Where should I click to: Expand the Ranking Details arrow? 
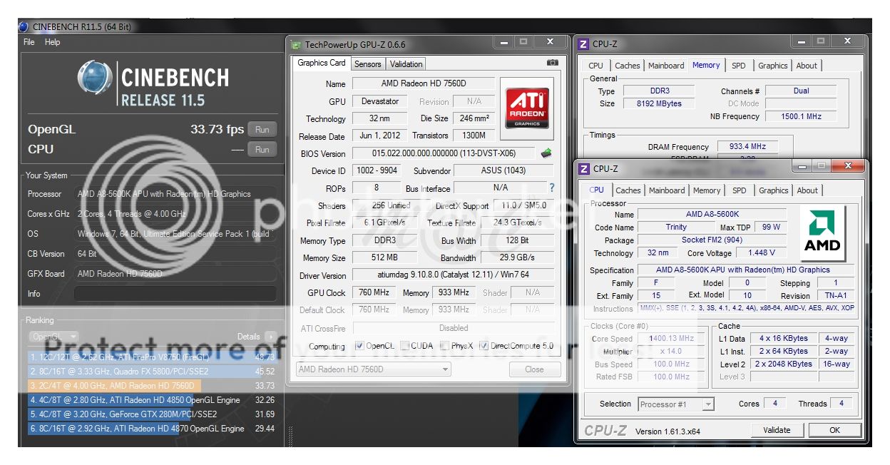(x=270, y=337)
